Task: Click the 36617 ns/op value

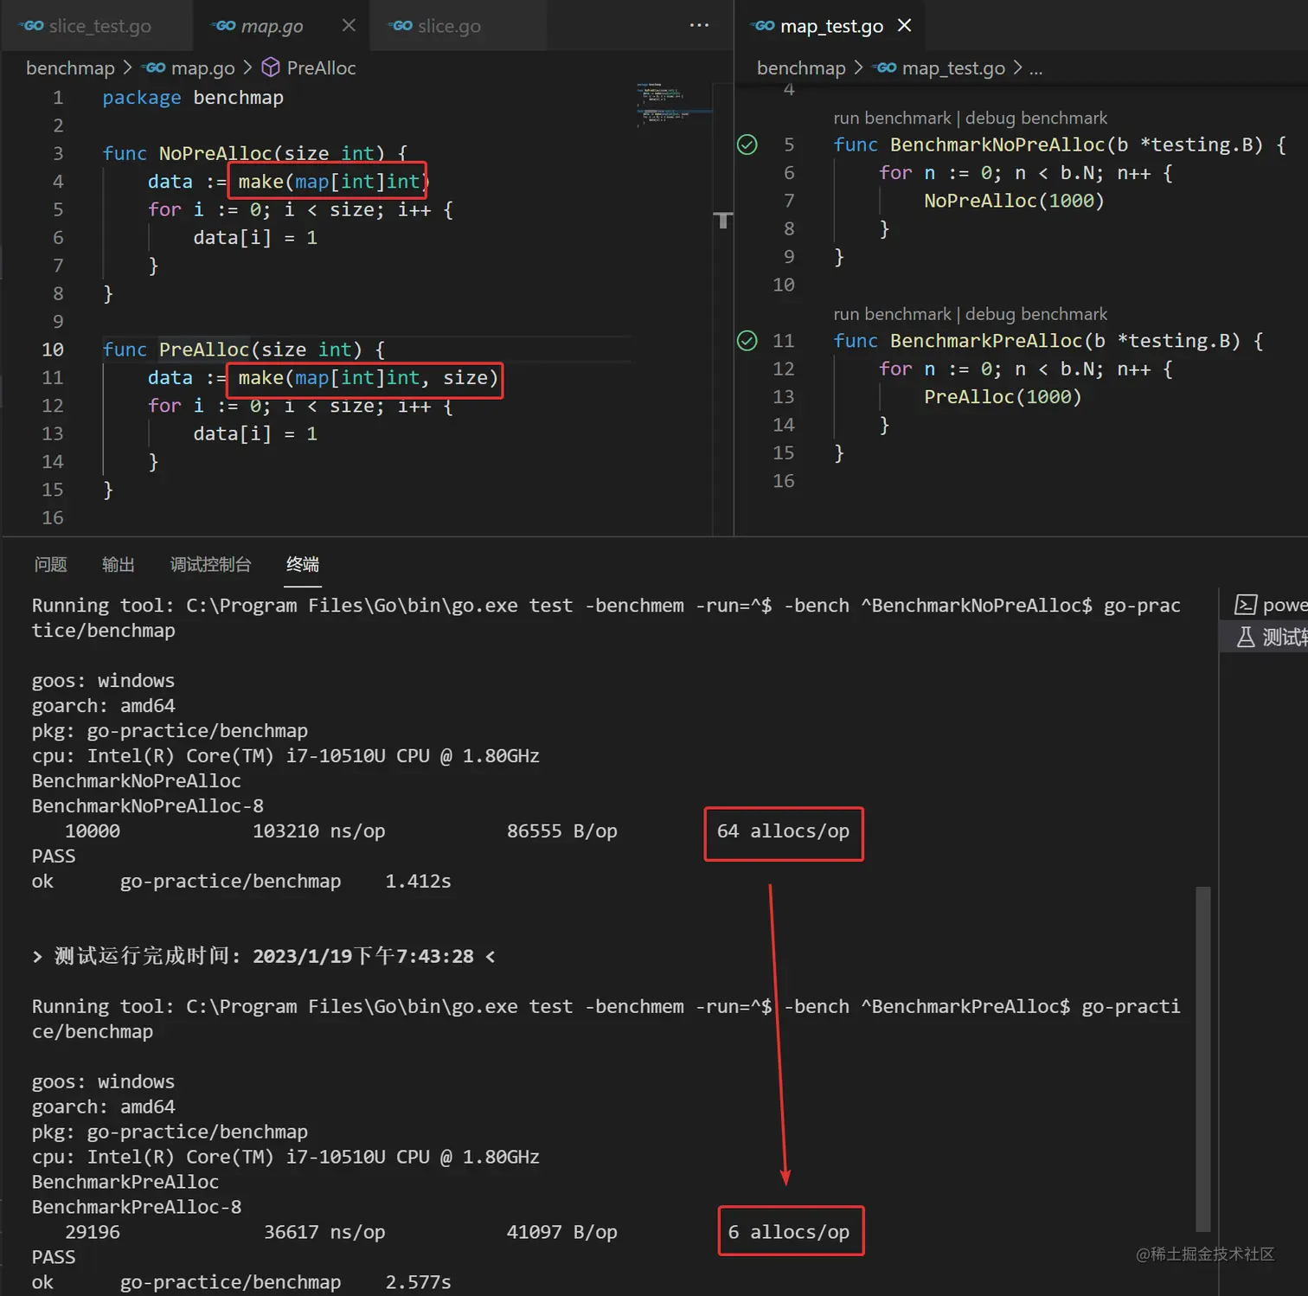Action: click(x=324, y=1232)
